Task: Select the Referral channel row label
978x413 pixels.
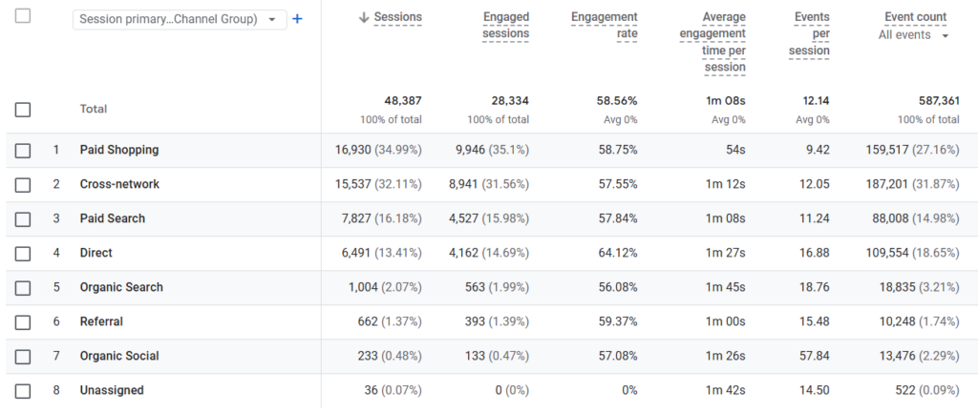Action: tap(101, 321)
